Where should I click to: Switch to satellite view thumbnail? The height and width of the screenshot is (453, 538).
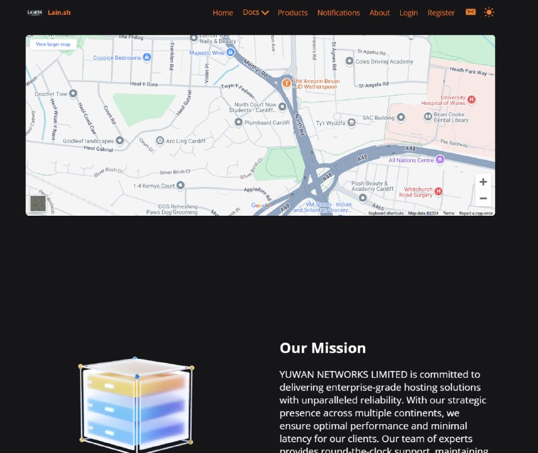click(38, 204)
